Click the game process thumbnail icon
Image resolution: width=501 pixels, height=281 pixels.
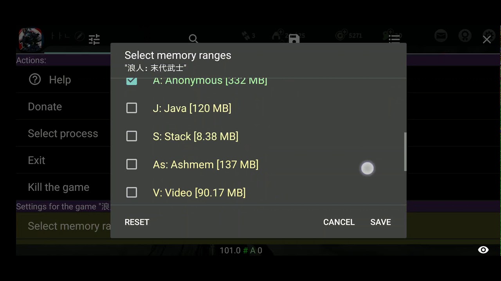click(31, 40)
